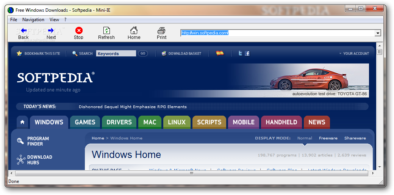Click the '198,767 programs' statistic text
Viewport: 394px width, 195px height.
tap(277, 155)
